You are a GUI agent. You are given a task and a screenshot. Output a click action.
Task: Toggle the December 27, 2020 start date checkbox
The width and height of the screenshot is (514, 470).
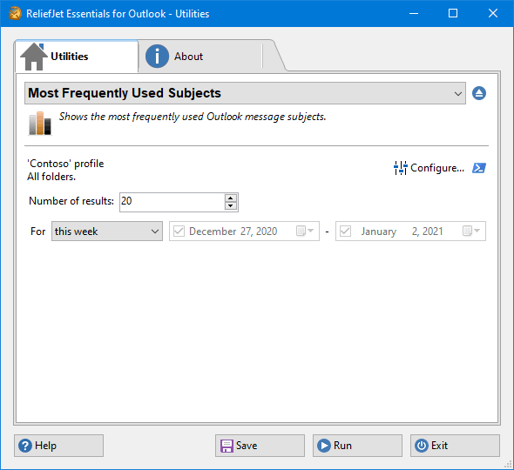pyautogui.click(x=179, y=231)
